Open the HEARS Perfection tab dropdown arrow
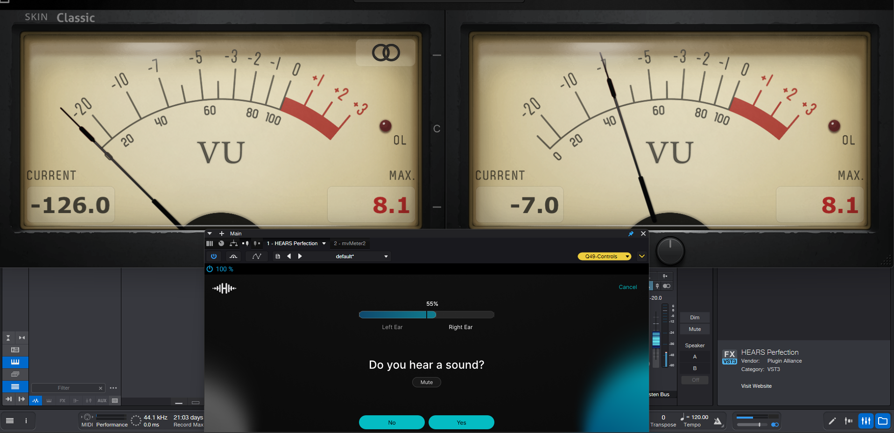894x433 pixels. (324, 243)
